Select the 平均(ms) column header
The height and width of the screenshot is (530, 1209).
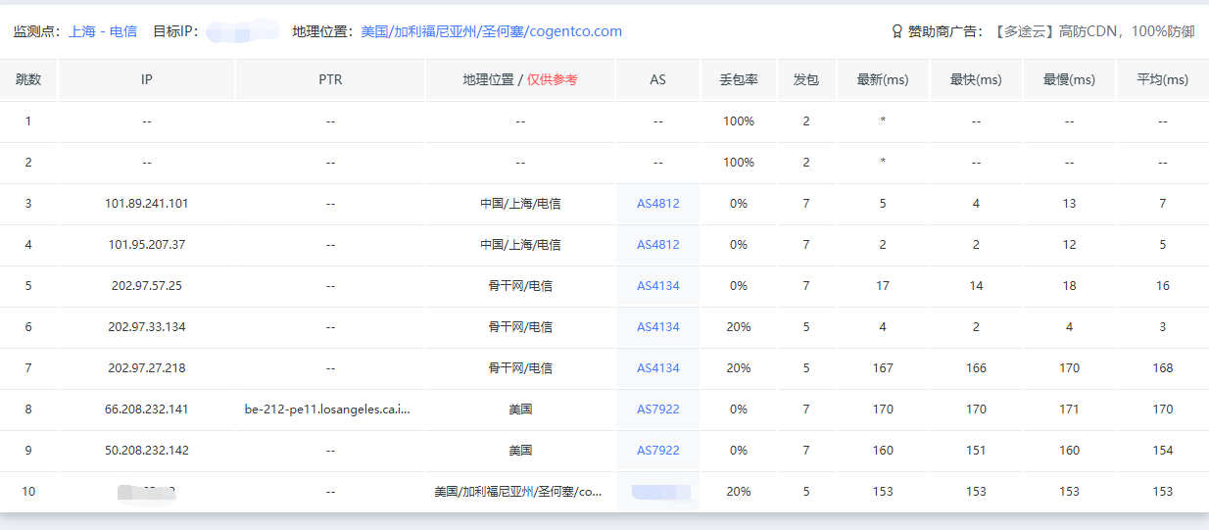(1162, 80)
